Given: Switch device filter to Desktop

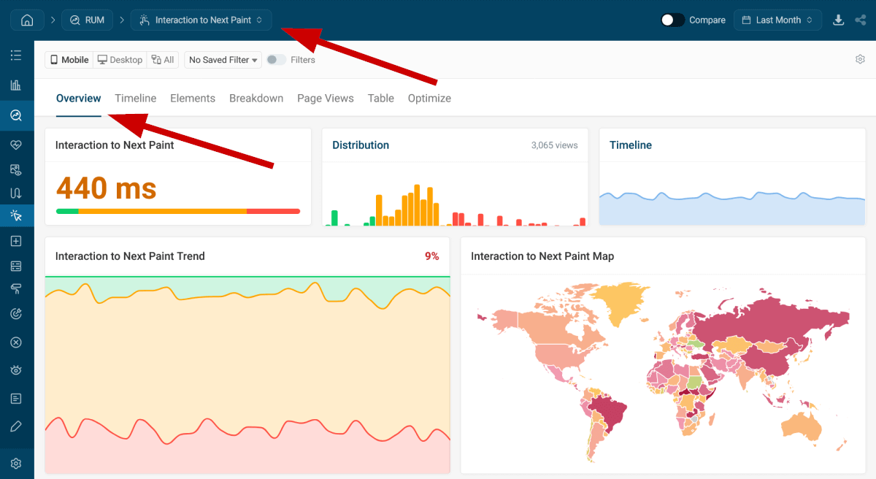Looking at the screenshot, I should (x=119, y=59).
